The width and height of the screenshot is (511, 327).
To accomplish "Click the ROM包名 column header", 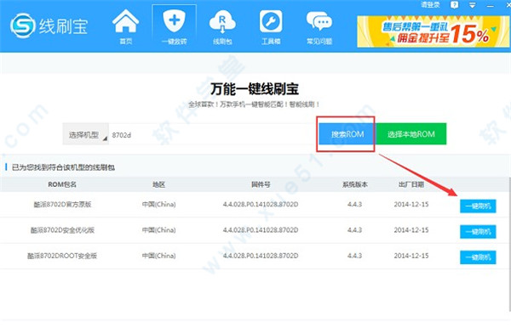I will (x=62, y=184).
